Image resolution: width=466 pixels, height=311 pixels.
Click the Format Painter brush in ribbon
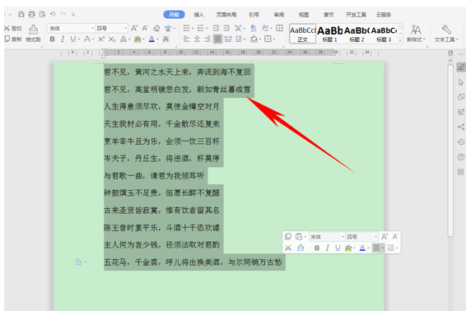pos(33,33)
